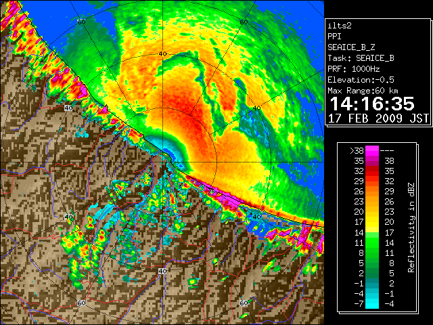Pick the cyan swatch at the scale bottom

[372, 304]
